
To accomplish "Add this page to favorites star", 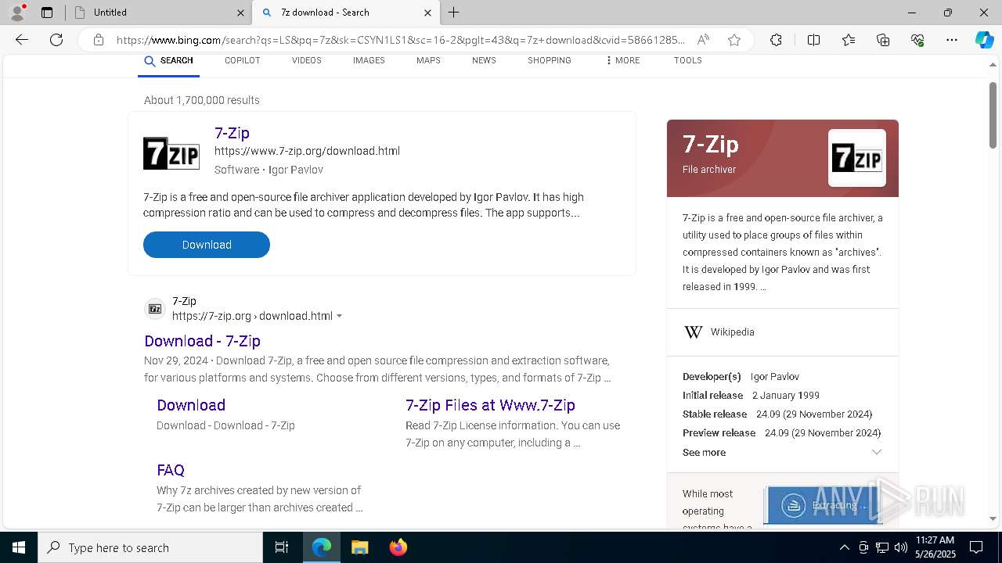I will (x=734, y=40).
